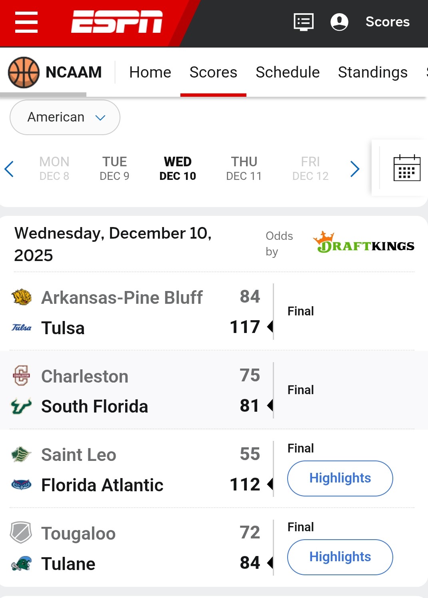Switch to the Standings tab
Screen dimensions: 428x598
click(372, 72)
